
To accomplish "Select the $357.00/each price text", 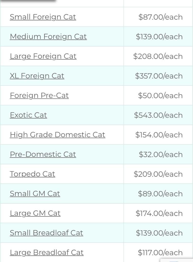I will 159,76.
